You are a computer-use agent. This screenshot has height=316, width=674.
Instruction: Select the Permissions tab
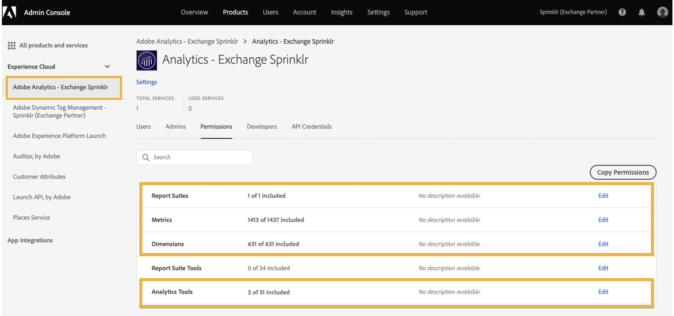coord(216,127)
